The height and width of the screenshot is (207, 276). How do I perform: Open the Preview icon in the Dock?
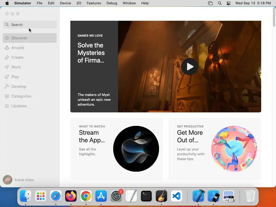coord(229,196)
